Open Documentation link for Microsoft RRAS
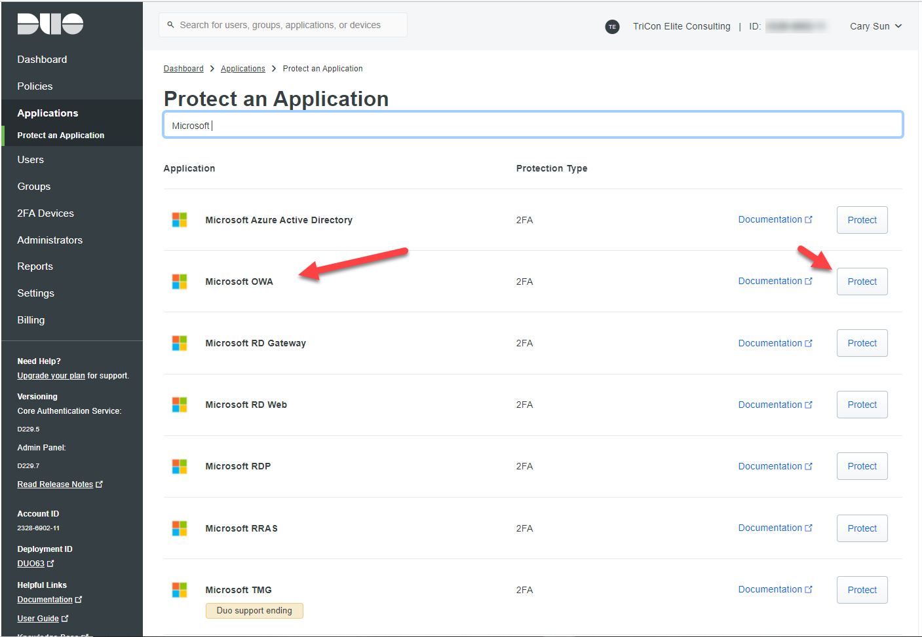 [775, 528]
